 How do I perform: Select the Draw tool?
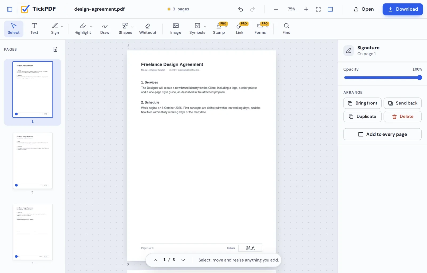coord(105,29)
